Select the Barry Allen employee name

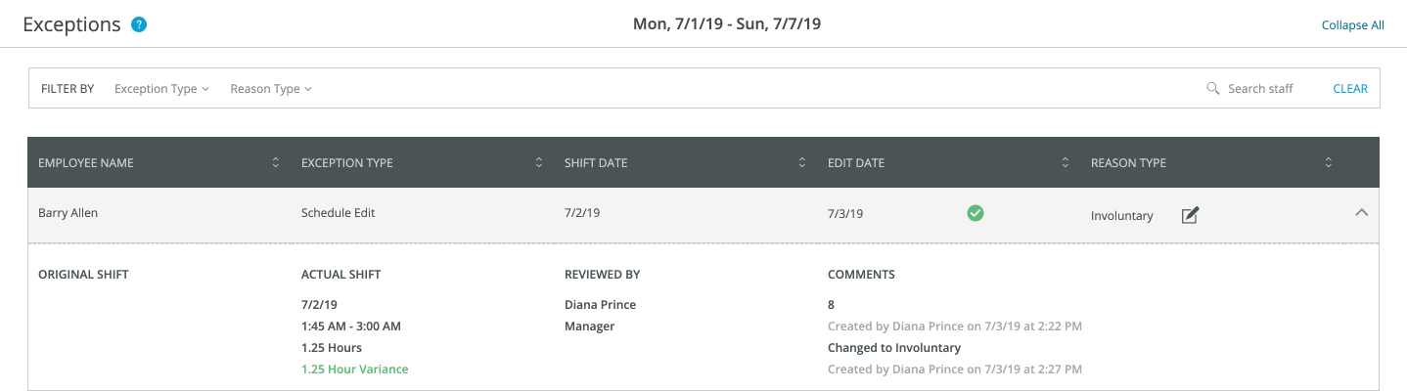point(68,212)
